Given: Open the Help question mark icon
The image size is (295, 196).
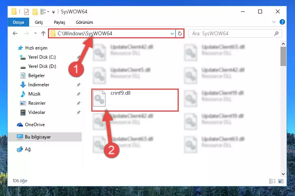Looking at the screenshot, I should 282,22.
